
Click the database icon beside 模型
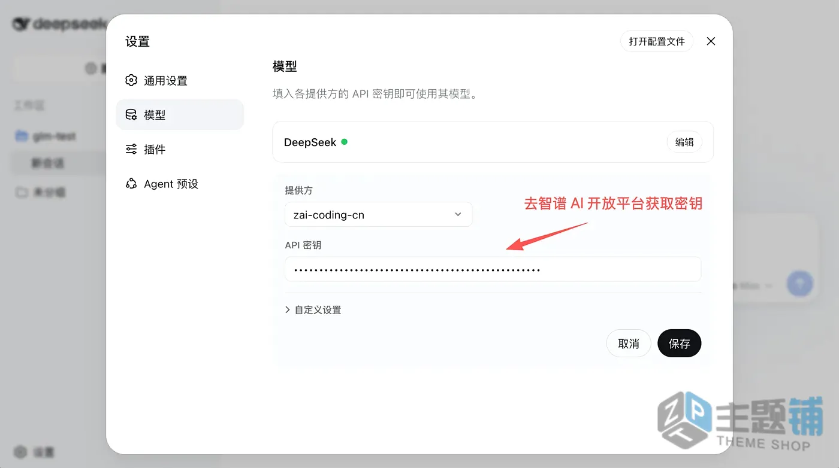131,115
